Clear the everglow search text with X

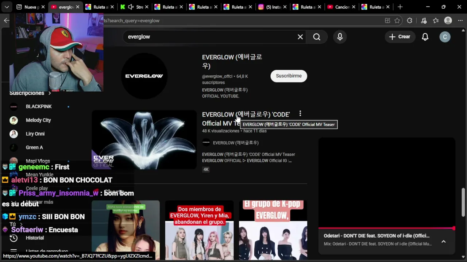(x=300, y=37)
